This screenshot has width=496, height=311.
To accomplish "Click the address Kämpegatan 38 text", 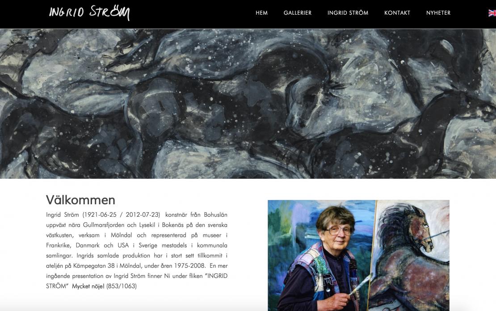I will coord(94,266).
